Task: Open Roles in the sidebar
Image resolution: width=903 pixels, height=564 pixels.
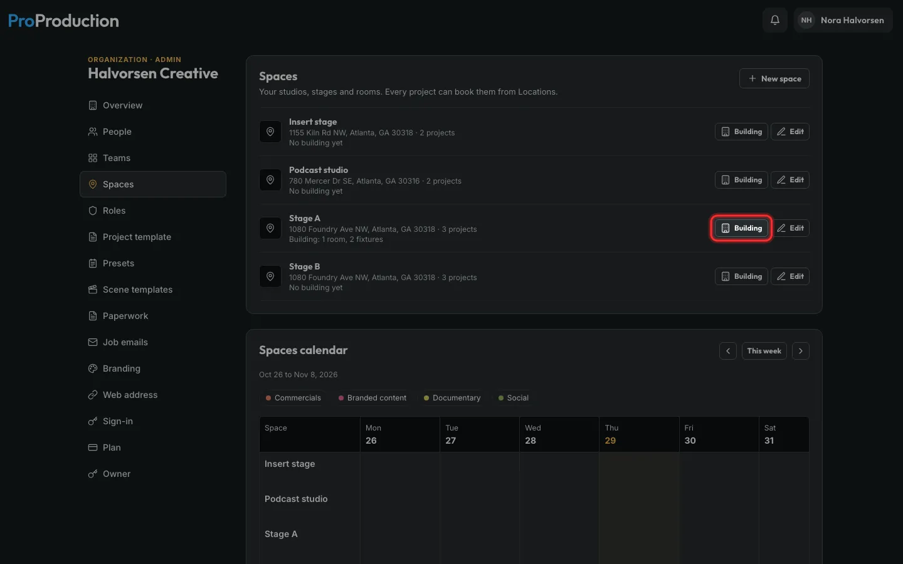Action: [153, 211]
